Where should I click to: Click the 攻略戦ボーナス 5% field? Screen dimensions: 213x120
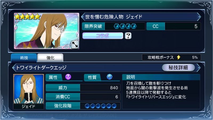(x=171, y=57)
